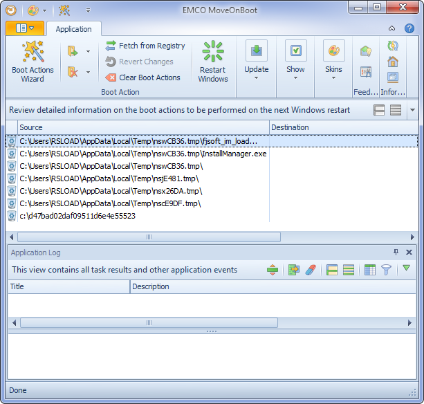Click the export log icon
Image resolution: width=424 pixels, height=404 pixels.
point(294,270)
